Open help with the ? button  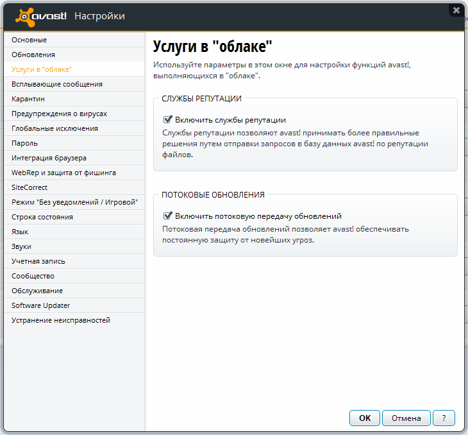point(444,418)
